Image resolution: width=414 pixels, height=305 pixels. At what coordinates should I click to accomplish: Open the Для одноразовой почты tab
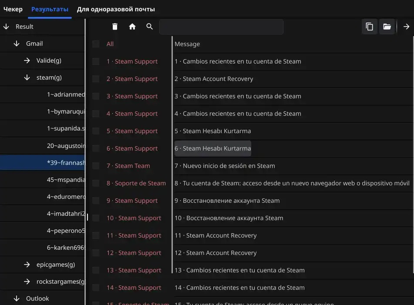(116, 9)
